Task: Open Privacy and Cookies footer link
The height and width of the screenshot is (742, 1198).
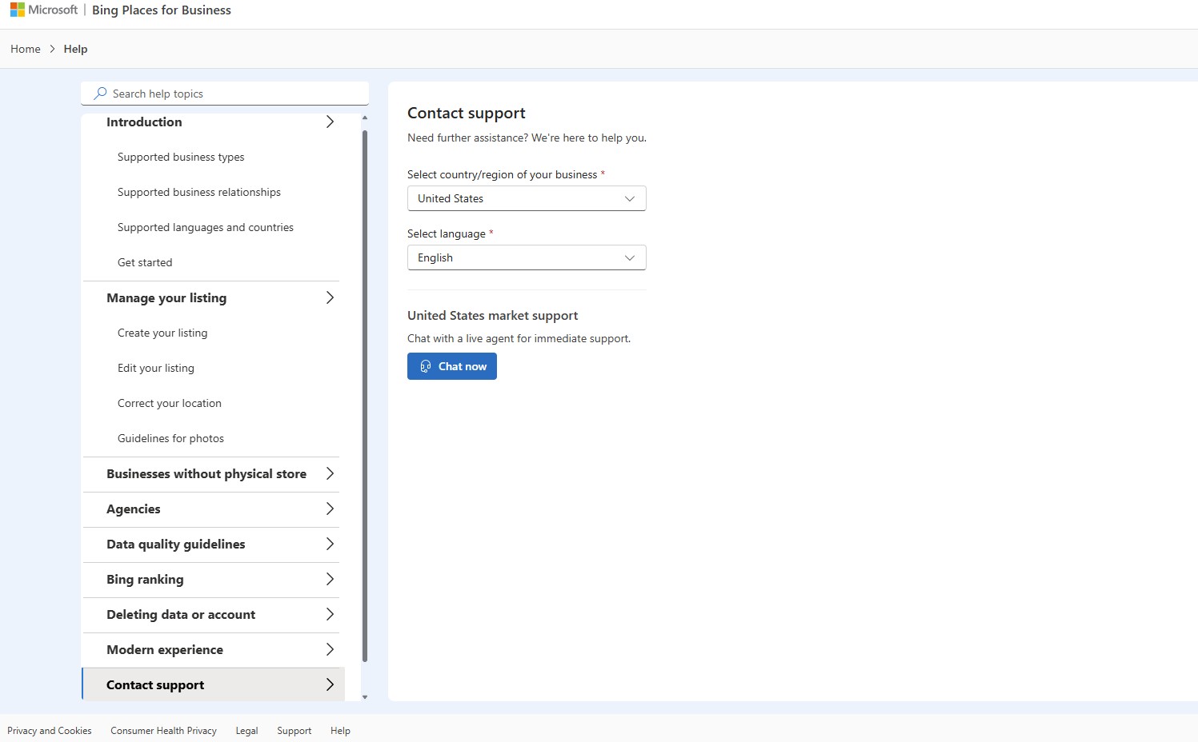Action: pos(50,731)
